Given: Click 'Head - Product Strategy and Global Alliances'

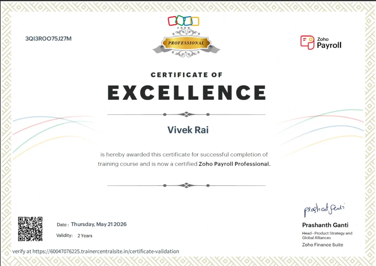Looking at the screenshot, I should pos(327,235).
